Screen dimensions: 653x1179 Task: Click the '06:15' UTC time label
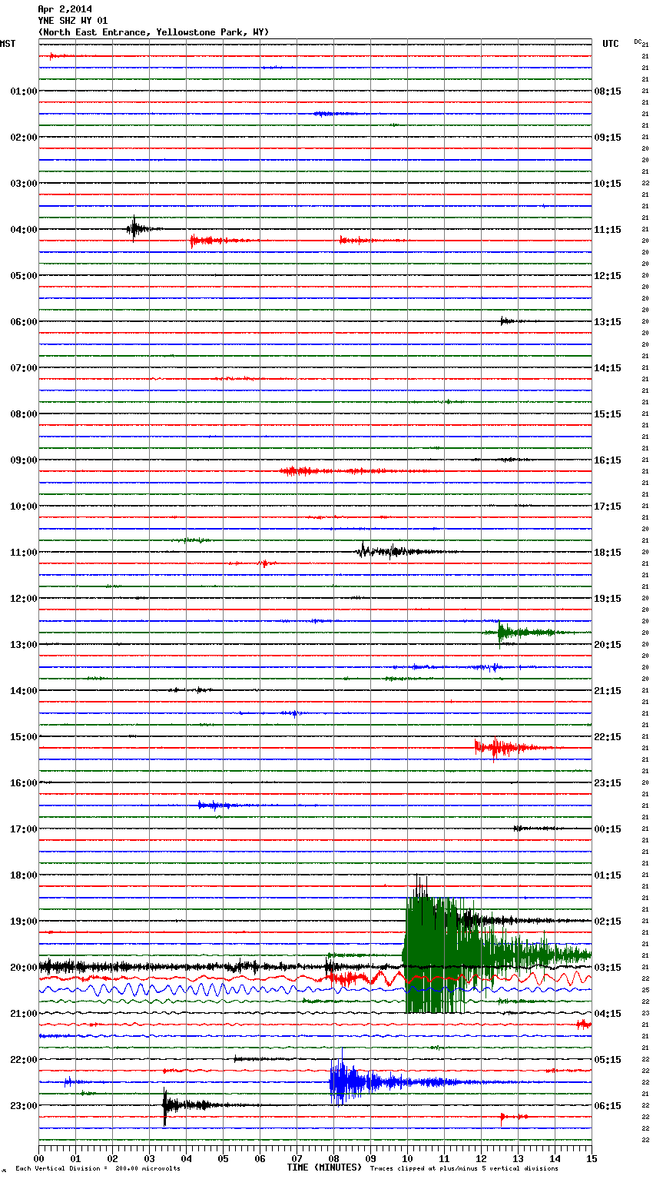coord(608,1106)
